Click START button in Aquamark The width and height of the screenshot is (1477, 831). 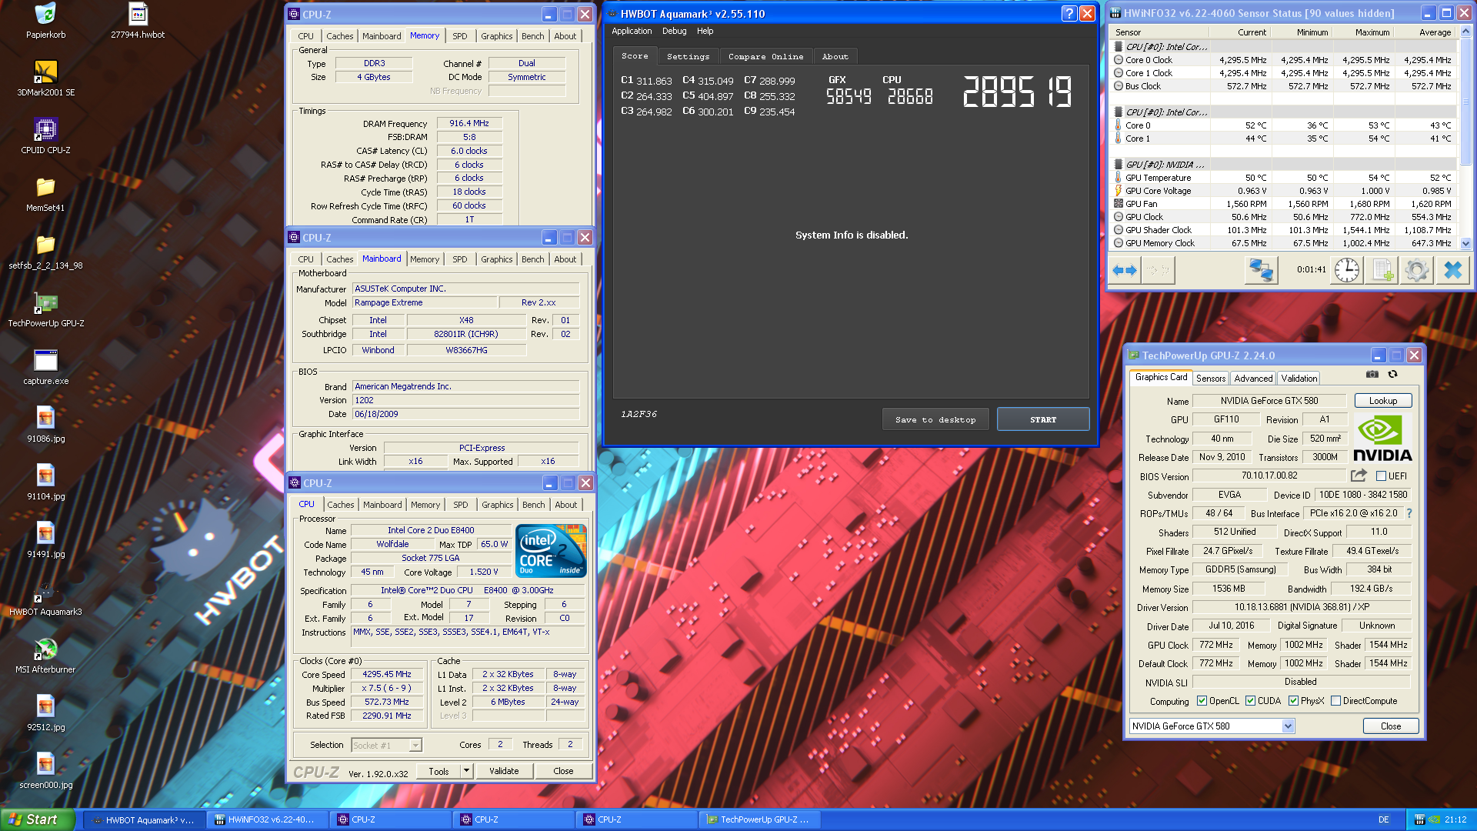click(x=1042, y=419)
